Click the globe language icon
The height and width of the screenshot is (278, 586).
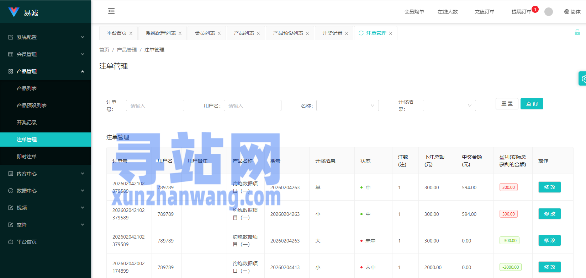pos(566,12)
